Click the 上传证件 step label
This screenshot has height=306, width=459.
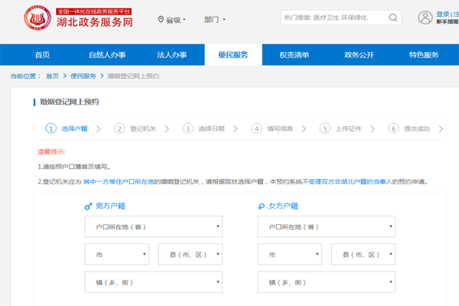click(x=348, y=129)
